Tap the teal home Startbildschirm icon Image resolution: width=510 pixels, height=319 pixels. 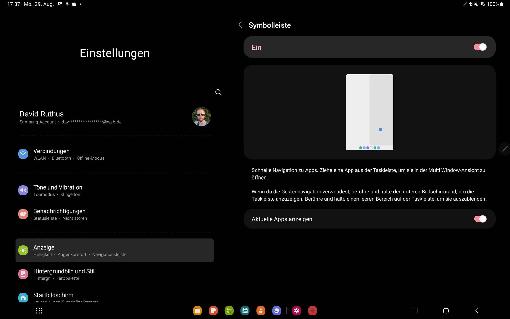pyautogui.click(x=23, y=298)
